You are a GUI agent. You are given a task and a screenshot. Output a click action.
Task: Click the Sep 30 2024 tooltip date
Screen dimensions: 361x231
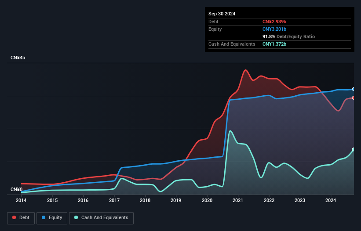point(222,14)
